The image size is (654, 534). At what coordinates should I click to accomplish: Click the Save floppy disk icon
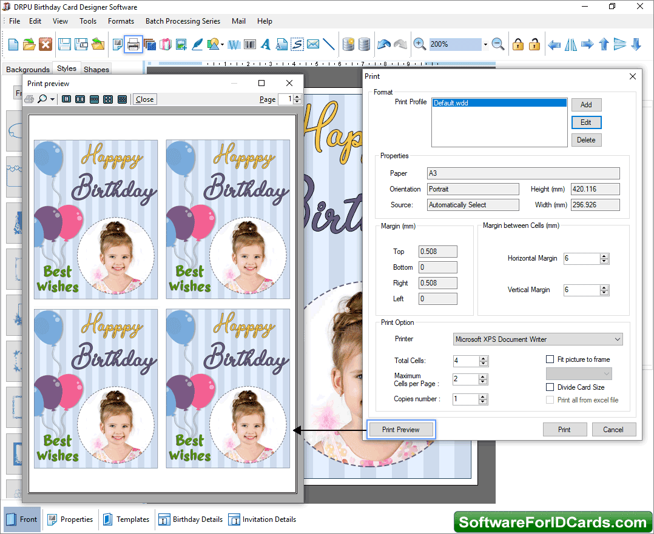tap(64, 44)
